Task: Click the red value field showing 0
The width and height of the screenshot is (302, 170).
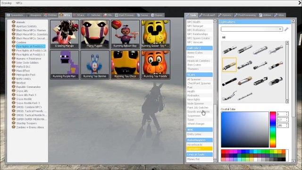Action: 283,114
